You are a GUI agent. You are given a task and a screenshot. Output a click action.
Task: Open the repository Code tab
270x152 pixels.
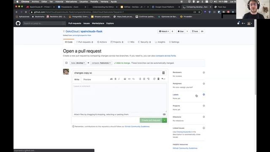tap(69, 42)
